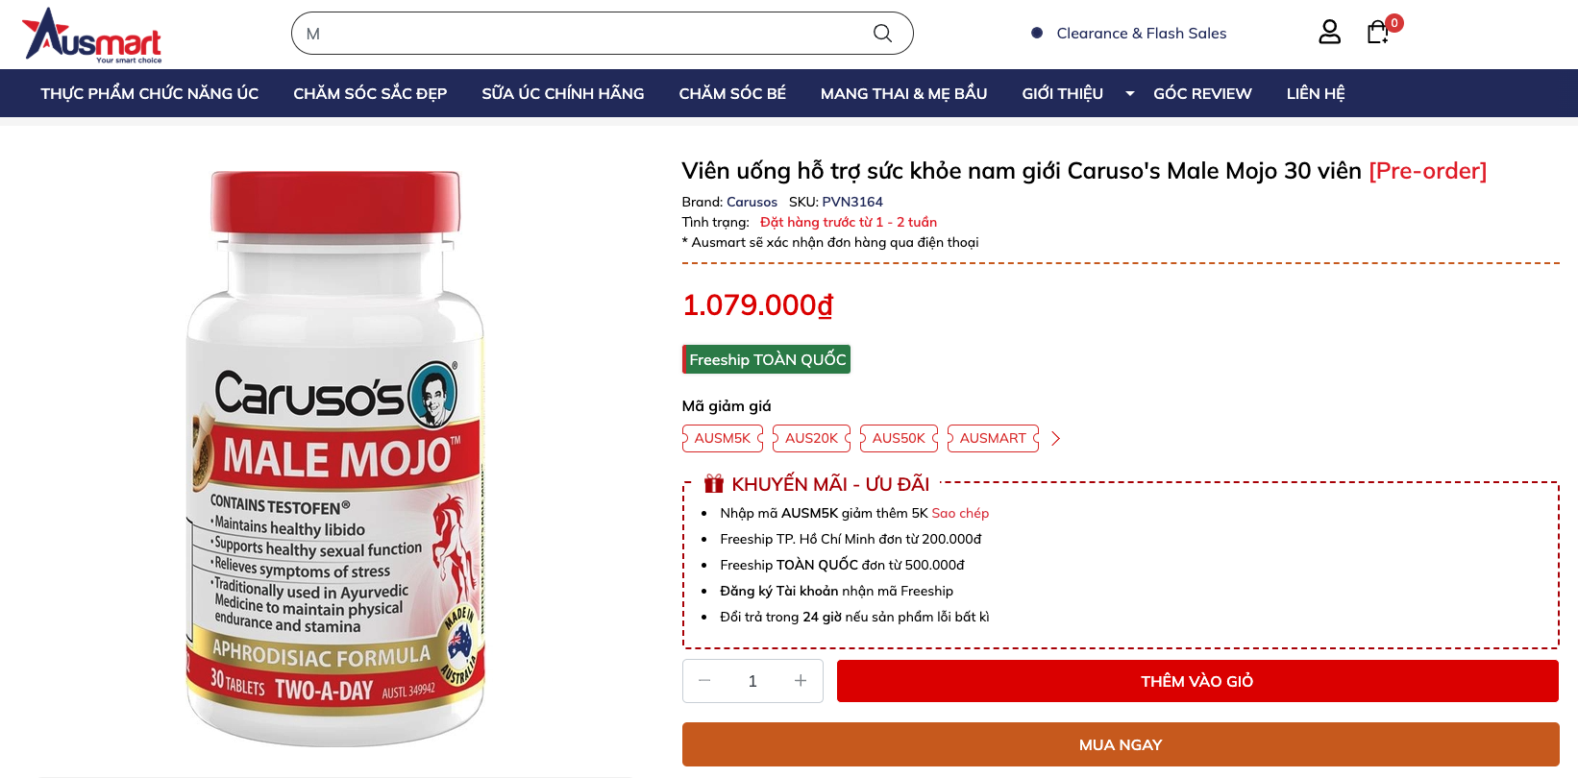Copy the AUSM5K code via Sao chép
Viewport: 1578px width, 778px height.
(x=960, y=513)
